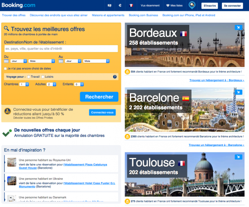Click the destination search input field

point(61,48)
